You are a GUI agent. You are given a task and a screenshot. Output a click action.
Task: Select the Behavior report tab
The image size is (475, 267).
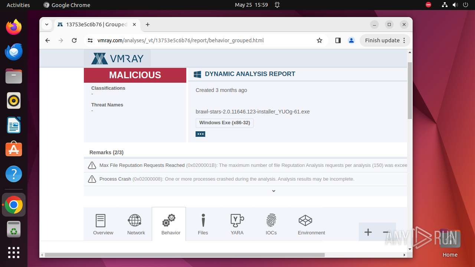(169, 224)
